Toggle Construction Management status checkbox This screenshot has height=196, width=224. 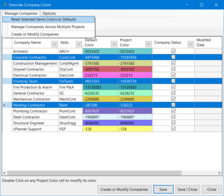[173, 63]
